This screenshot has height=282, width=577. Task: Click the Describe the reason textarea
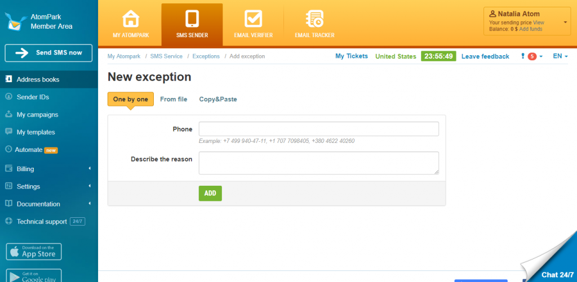(x=319, y=163)
